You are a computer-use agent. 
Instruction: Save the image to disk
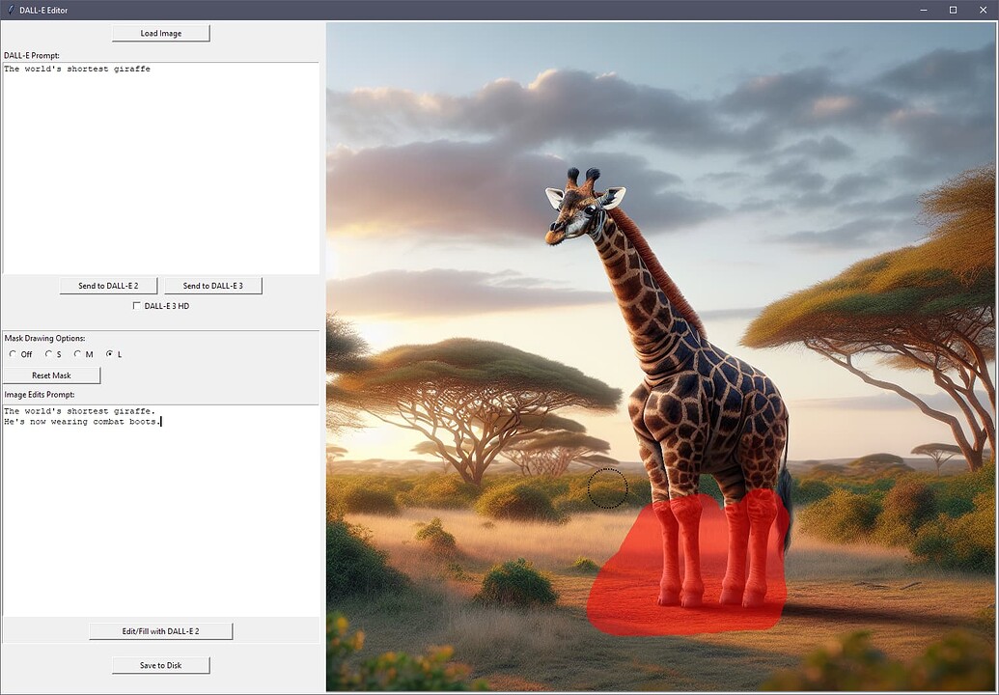[x=160, y=665]
